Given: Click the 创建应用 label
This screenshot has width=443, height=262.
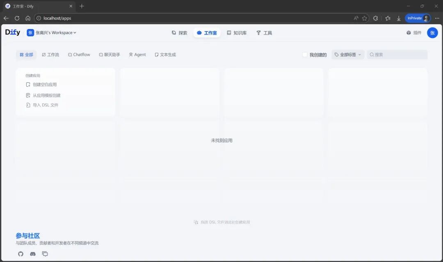Looking at the screenshot, I should [33, 76].
